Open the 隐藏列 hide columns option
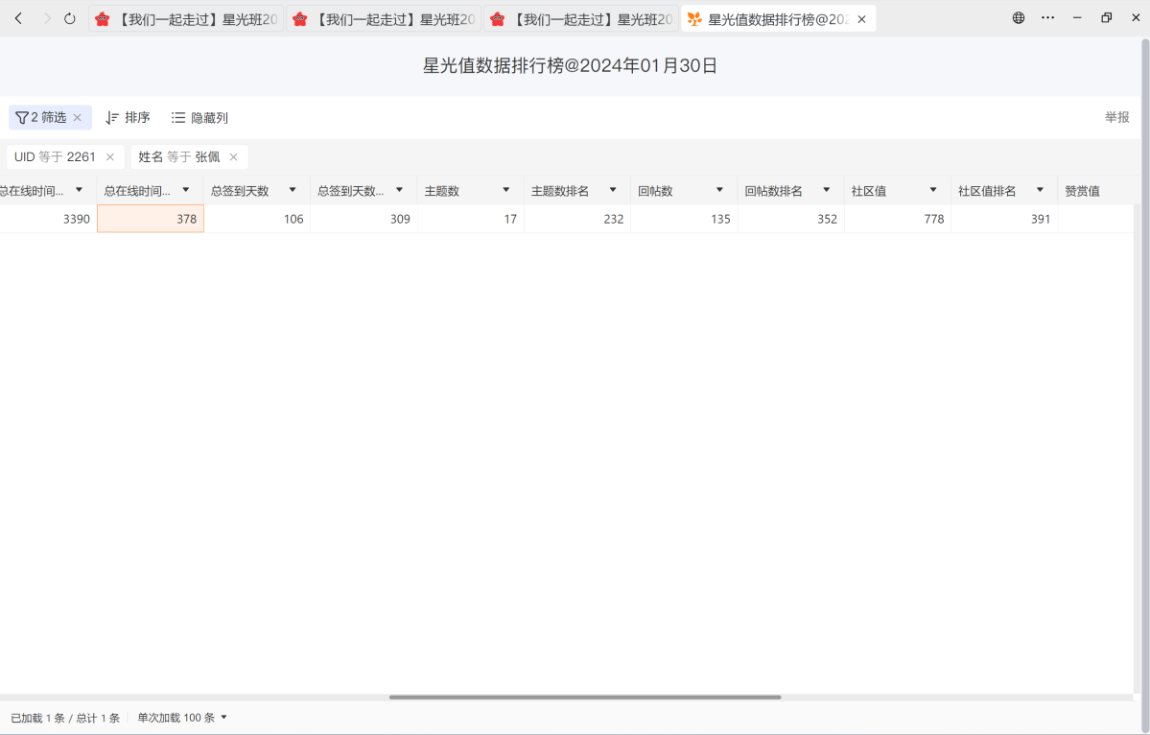The image size is (1150, 735). coord(199,118)
